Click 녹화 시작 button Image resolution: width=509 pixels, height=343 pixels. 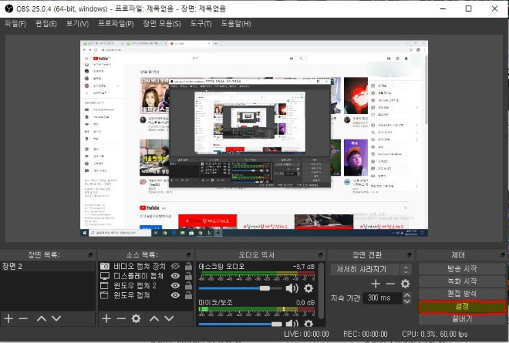click(462, 281)
